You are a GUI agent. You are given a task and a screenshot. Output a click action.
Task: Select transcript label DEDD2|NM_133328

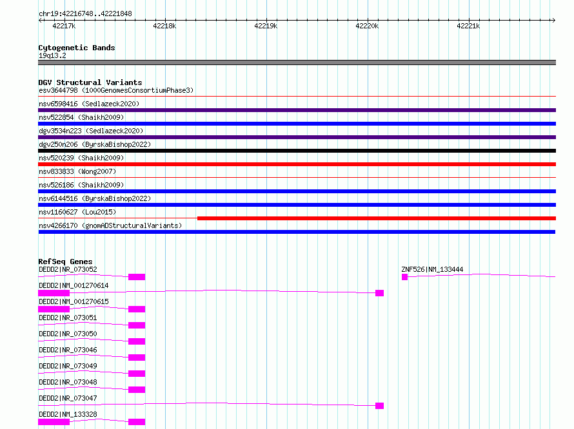tap(68, 414)
